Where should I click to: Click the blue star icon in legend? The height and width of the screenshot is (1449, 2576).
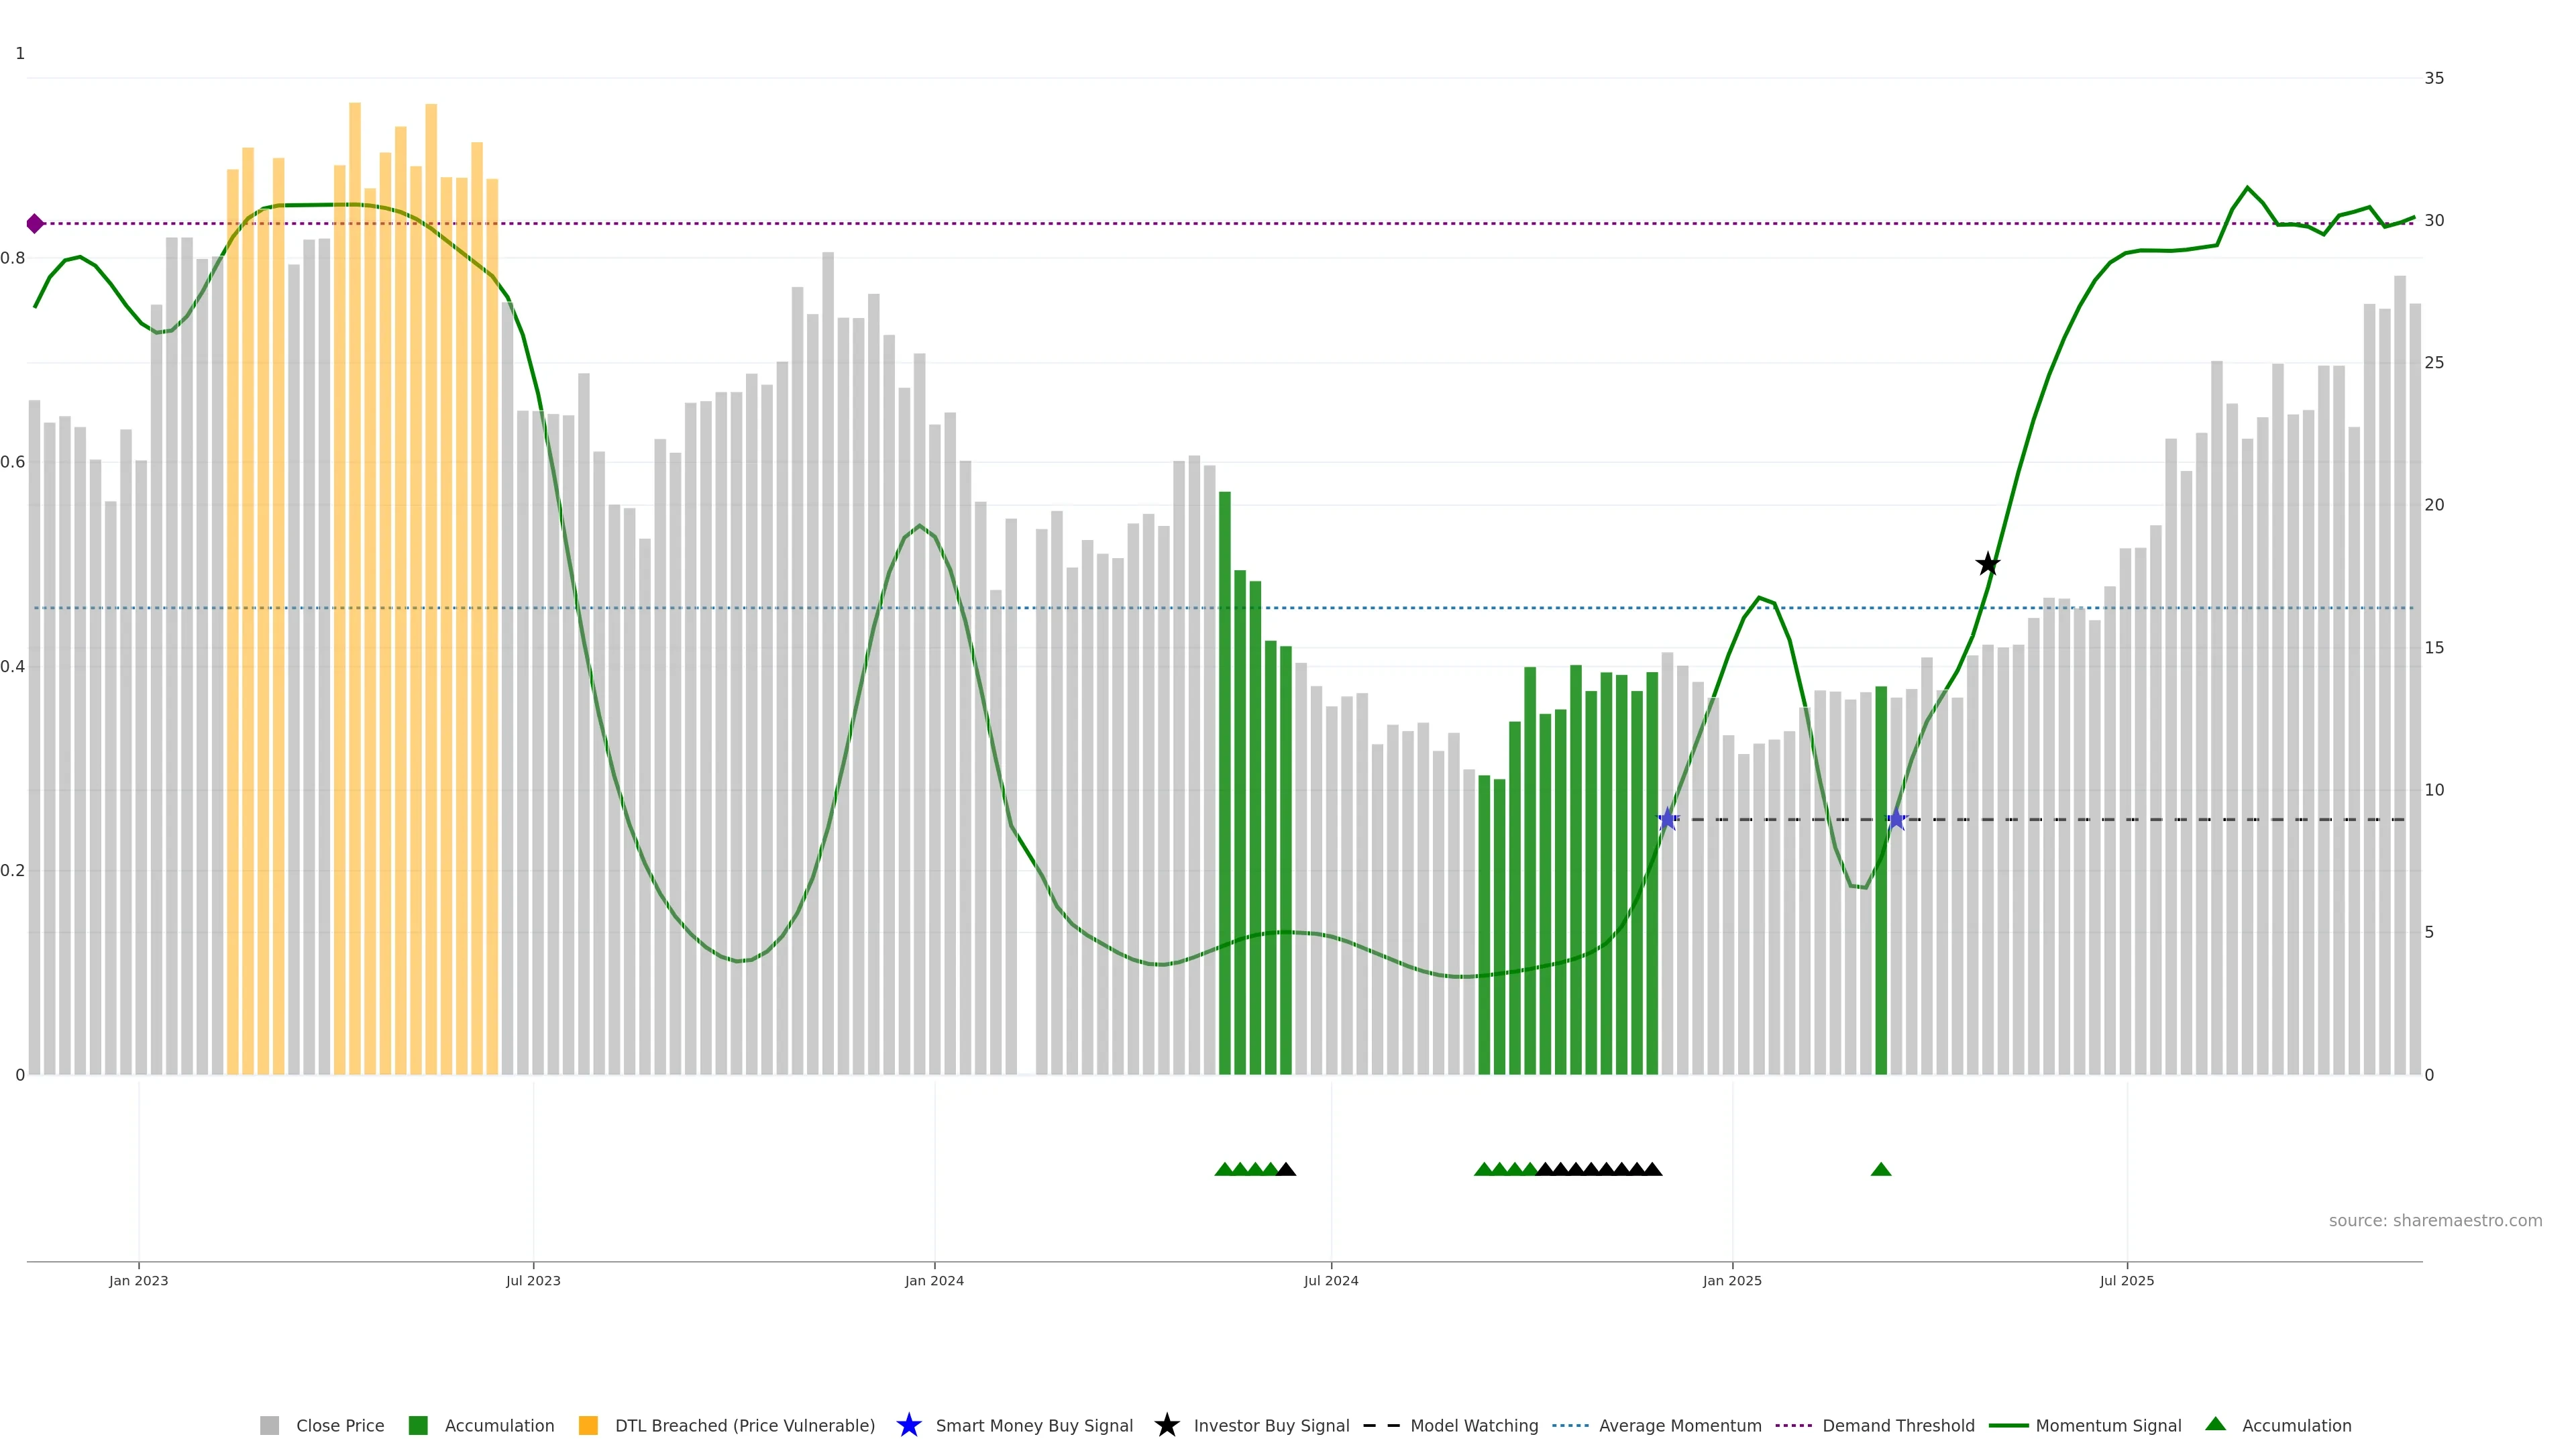(908, 1425)
